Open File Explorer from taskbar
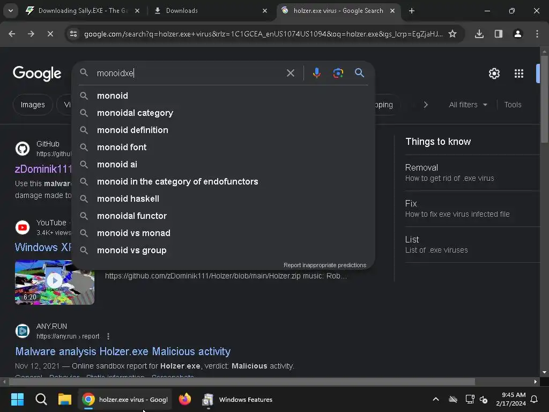 pos(65,399)
